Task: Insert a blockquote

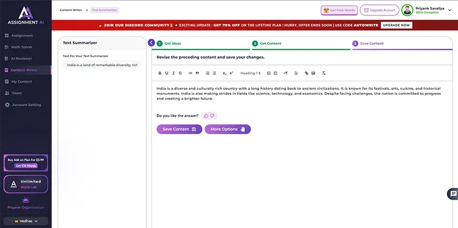Action: 197,73
